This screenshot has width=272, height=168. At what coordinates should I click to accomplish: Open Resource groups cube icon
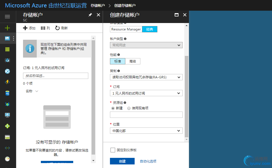pyautogui.click(x=7, y=60)
